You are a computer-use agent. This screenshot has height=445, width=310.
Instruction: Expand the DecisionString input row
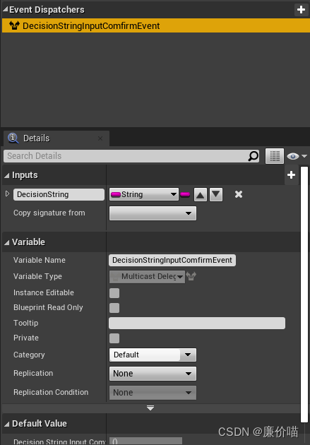[7, 194]
